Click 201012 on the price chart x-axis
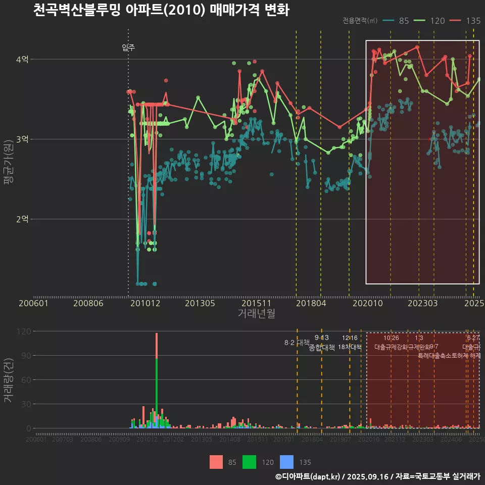 tap(145, 303)
